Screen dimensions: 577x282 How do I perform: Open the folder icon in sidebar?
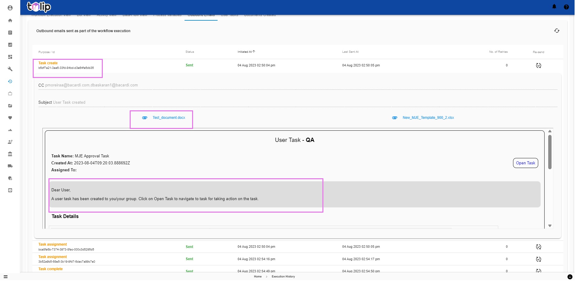pos(10,106)
